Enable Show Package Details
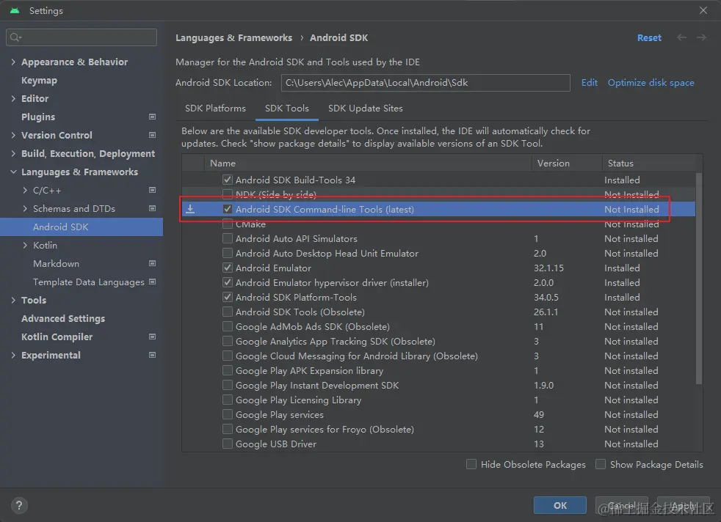Screen dimensions: 721x522 pyautogui.click(x=601, y=464)
